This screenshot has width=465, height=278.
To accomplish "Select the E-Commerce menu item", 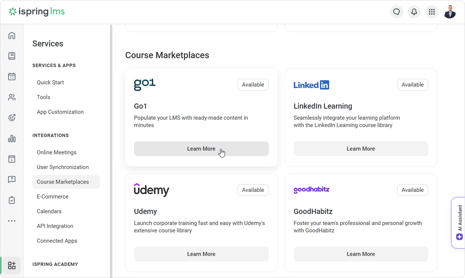I will tap(53, 197).
